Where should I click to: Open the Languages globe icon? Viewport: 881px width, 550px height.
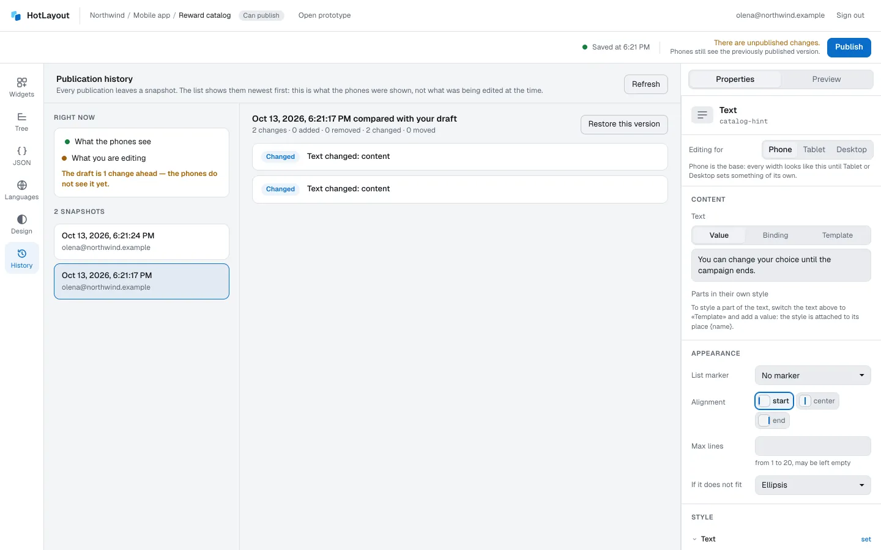pos(22,185)
